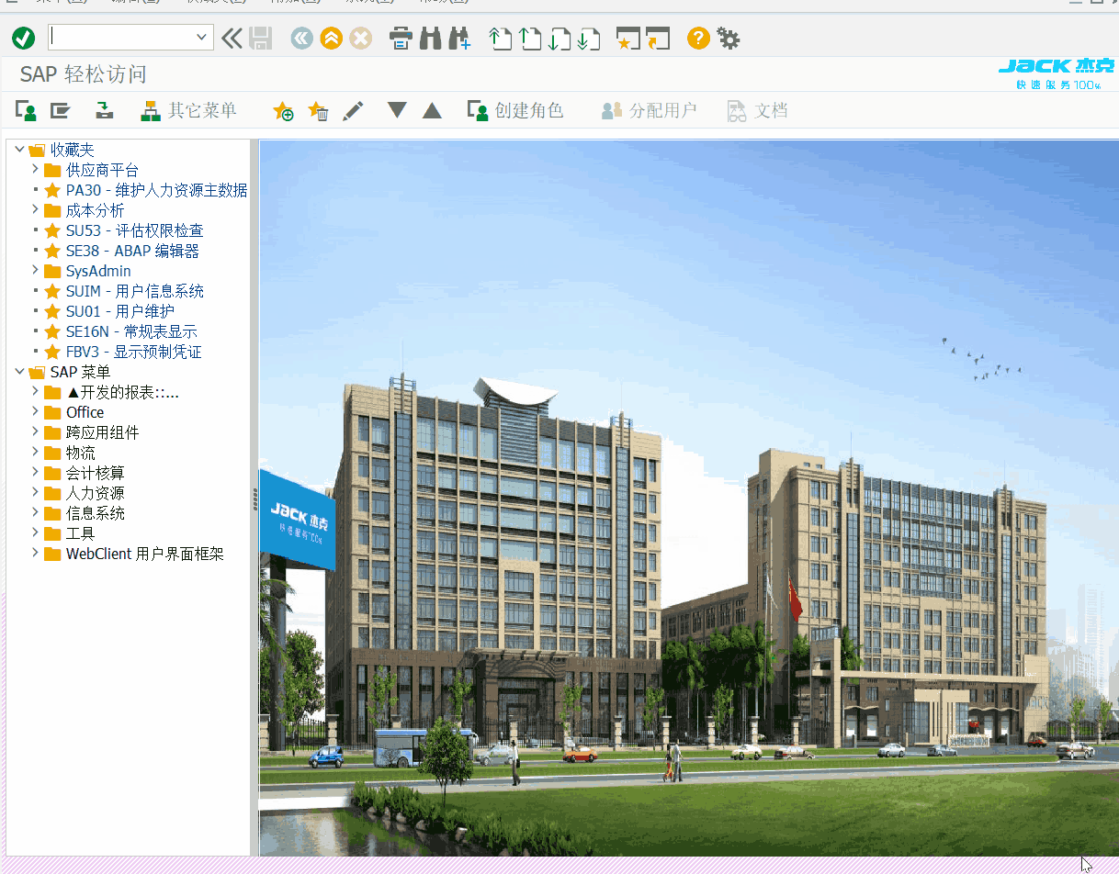The image size is (1119, 874).
Task: Click the green Enter checkmark icon
Action: click(x=23, y=38)
